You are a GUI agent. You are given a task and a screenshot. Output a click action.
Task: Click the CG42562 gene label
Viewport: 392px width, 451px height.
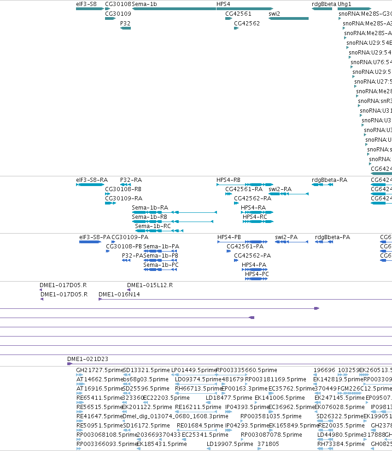(247, 23)
